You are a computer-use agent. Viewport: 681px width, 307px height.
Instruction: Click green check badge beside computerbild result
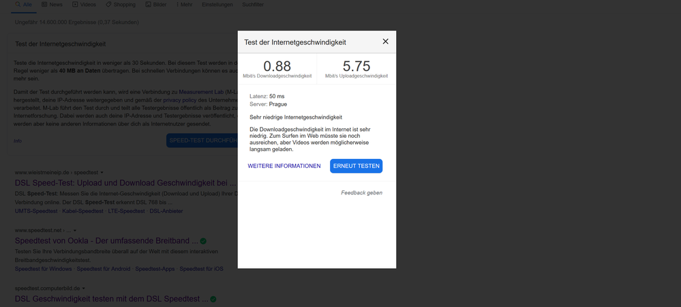coord(213,299)
